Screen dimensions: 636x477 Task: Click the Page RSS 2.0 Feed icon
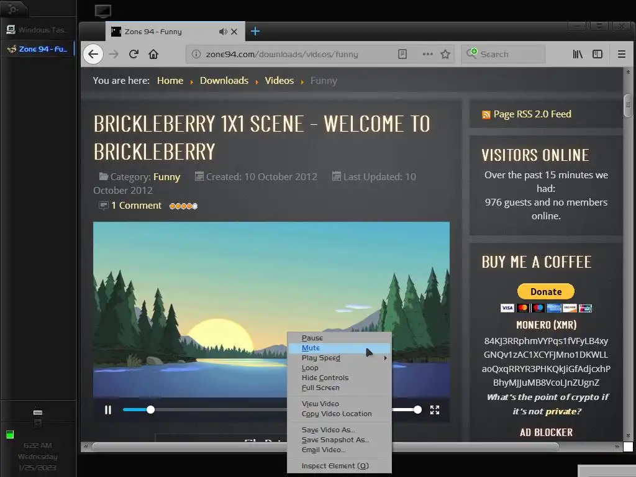coord(486,115)
